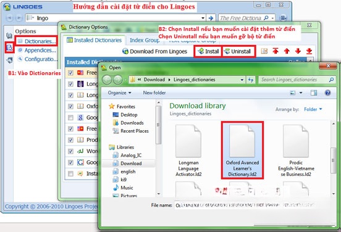Move dictionary up one position arrow
Viewport: 341px width, 232px height.
click(x=287, y=51)
